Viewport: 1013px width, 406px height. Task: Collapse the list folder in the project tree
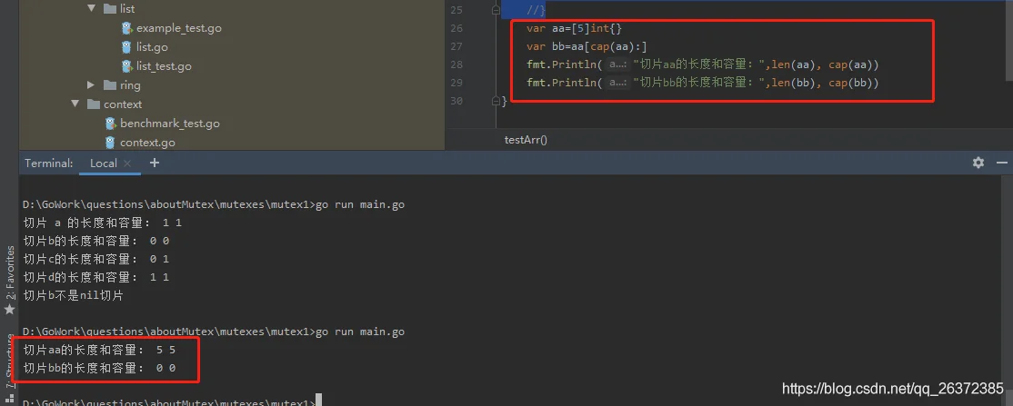point(91,9)
